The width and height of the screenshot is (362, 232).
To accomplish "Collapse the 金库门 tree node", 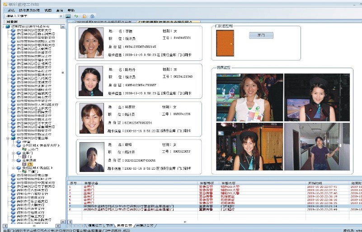I will (x=14, y=153).
